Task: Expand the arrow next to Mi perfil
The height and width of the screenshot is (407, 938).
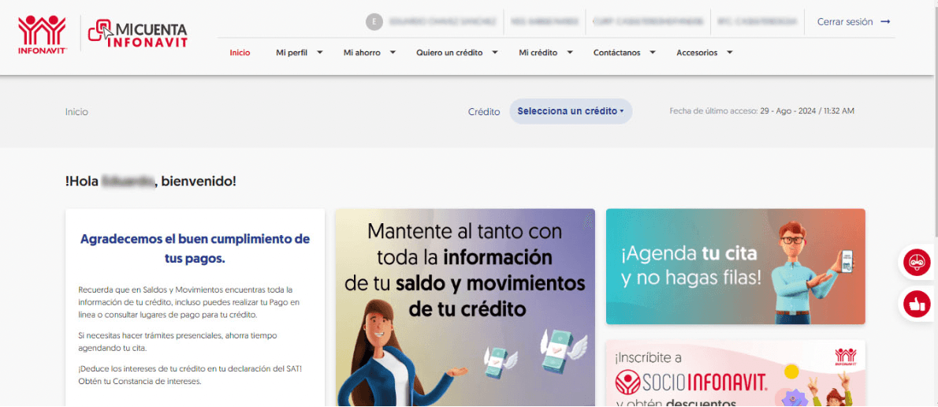Action: coord(319,53)
